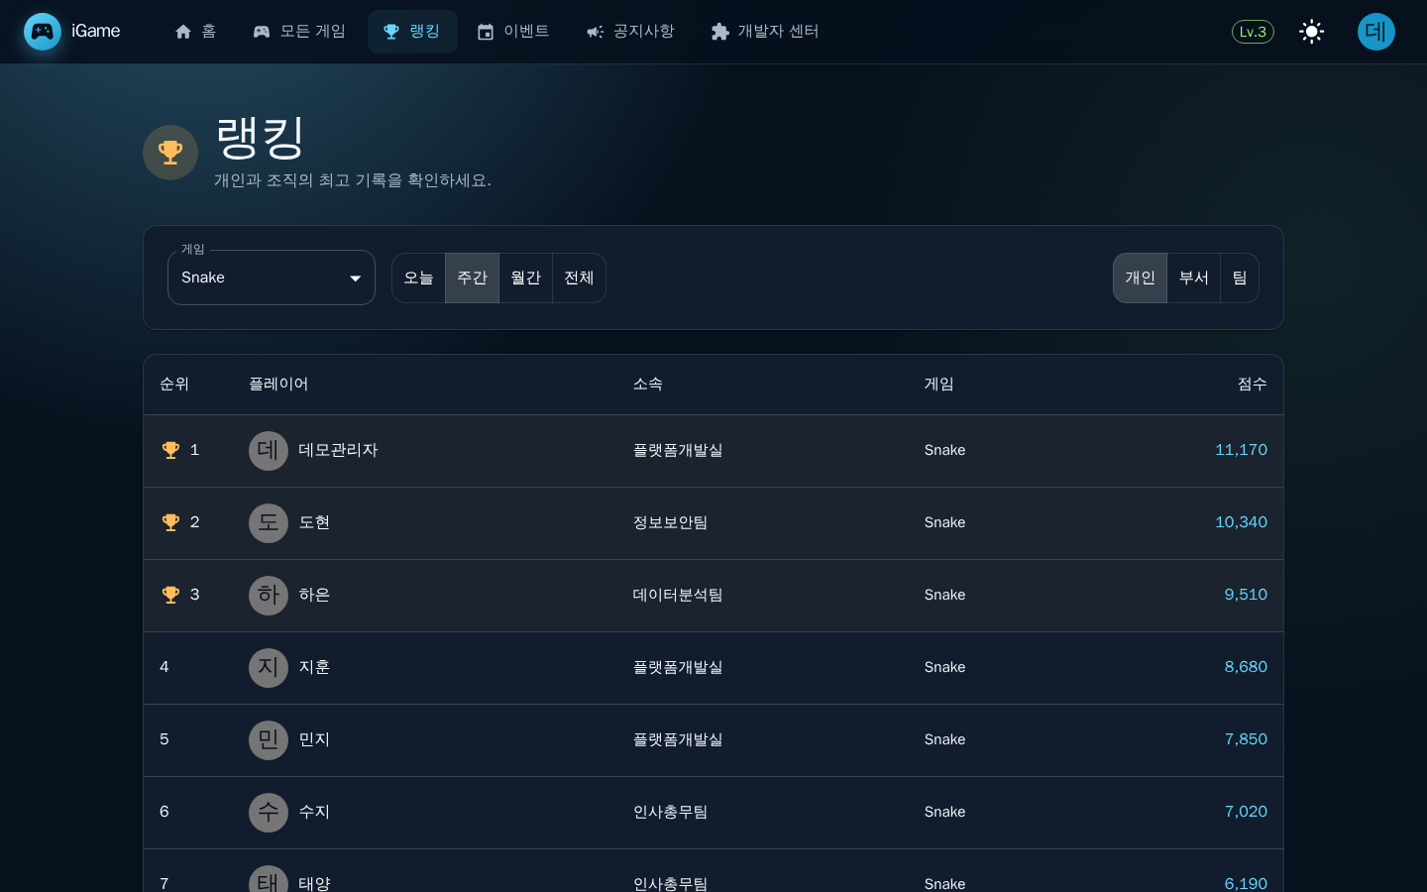Click the trophy icon for rank 3

pyautogui.click(x=170, y=595)
